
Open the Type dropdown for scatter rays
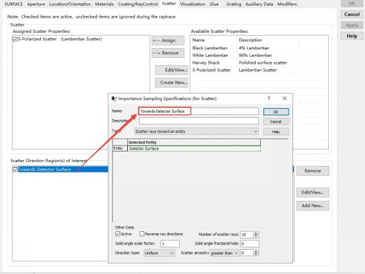(196, 131)
